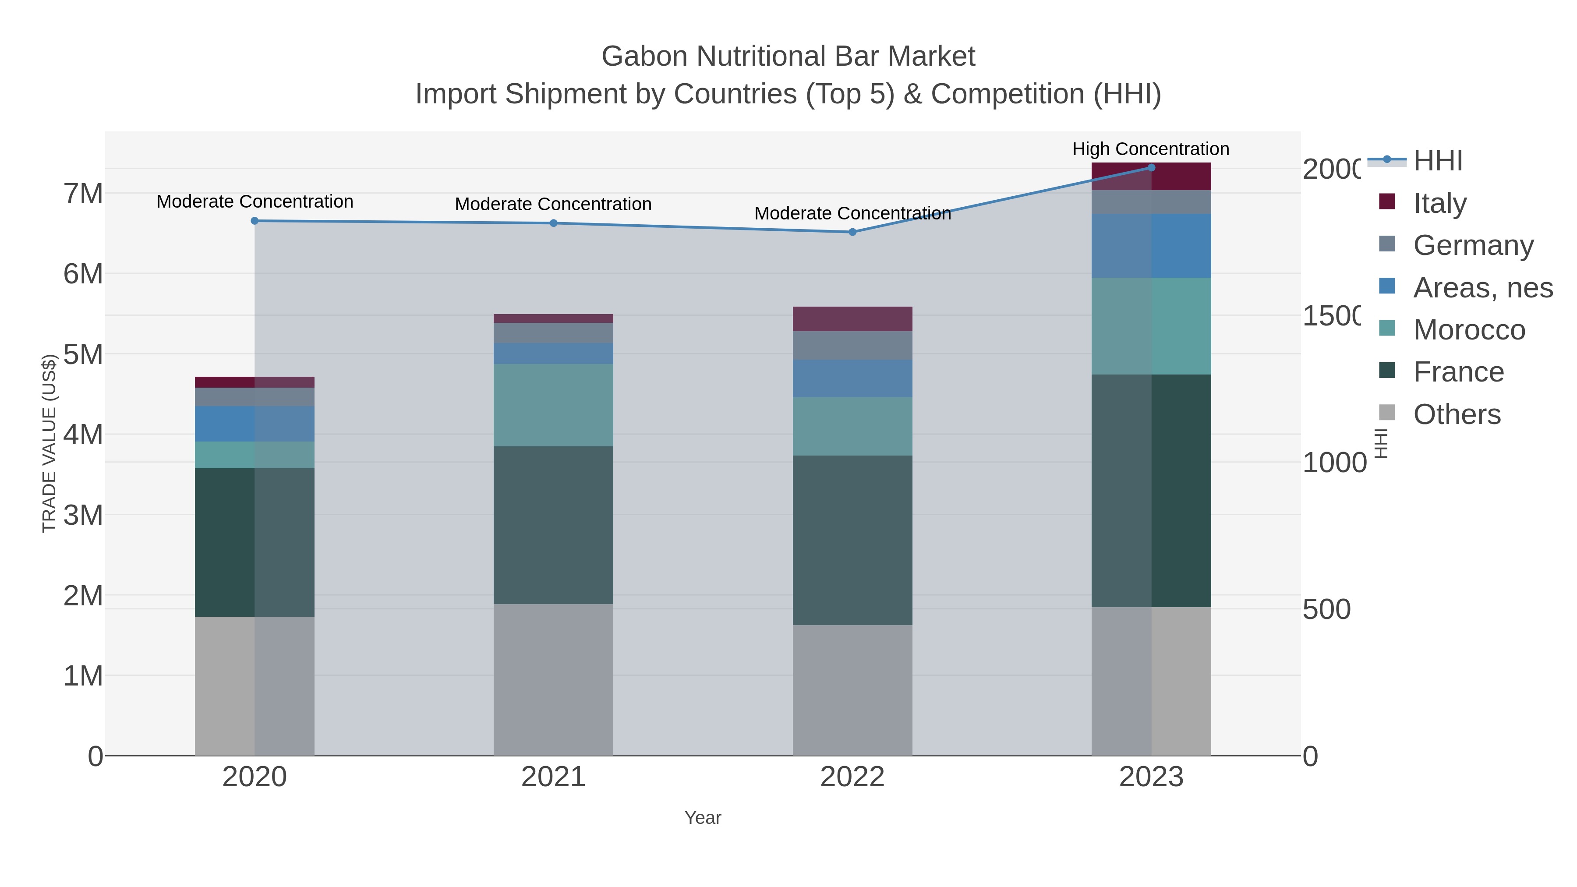Toggle the Areas, nes legend entry

(x=1466, y=287)
